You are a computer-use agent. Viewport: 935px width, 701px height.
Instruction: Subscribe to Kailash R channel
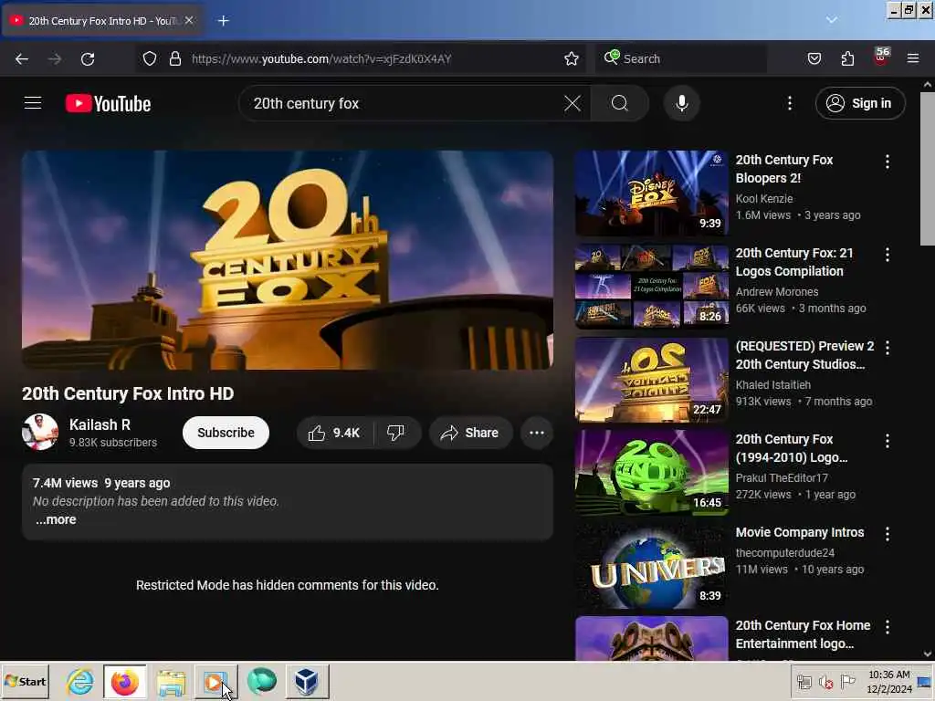(226, 433)
